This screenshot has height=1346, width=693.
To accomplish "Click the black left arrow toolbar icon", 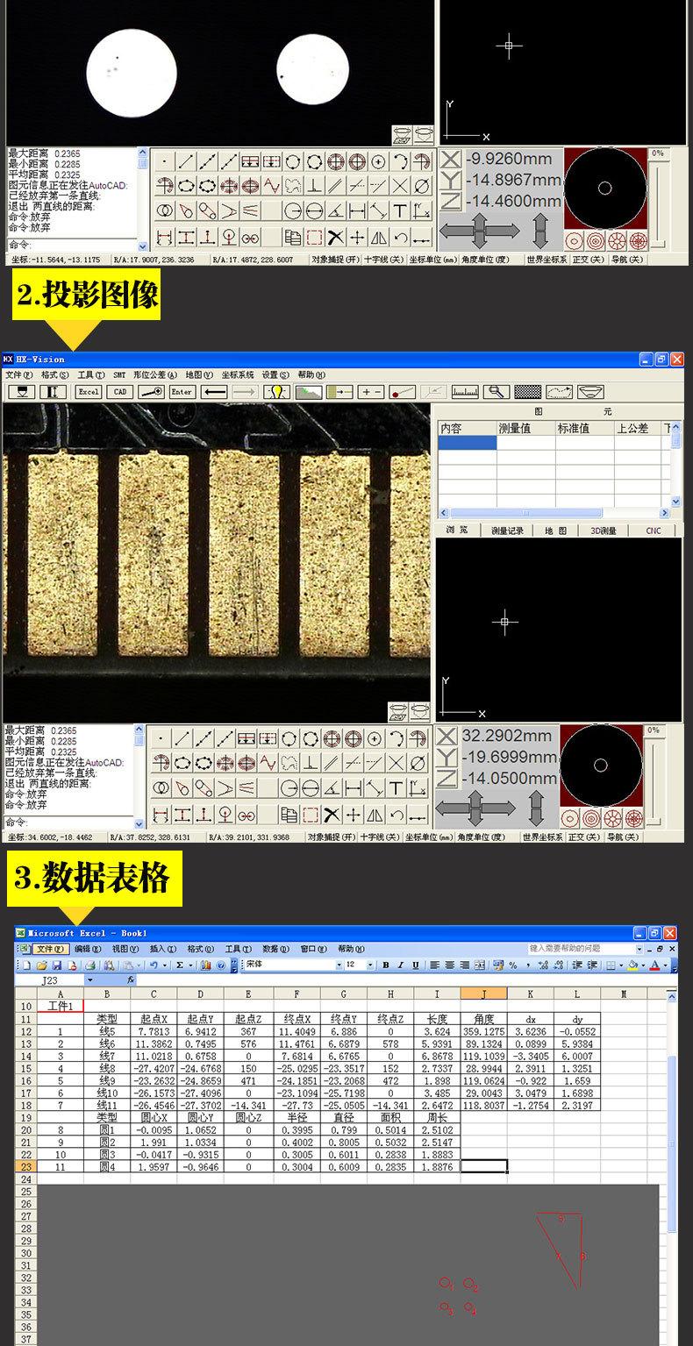I will coord(215,392).
